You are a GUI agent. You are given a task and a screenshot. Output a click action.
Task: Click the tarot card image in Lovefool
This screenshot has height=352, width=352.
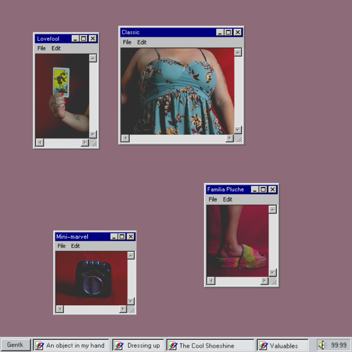point(61,81)
